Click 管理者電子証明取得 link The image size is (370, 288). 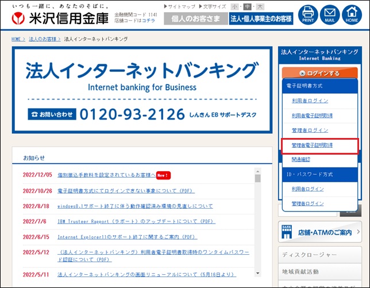[312, 145]
